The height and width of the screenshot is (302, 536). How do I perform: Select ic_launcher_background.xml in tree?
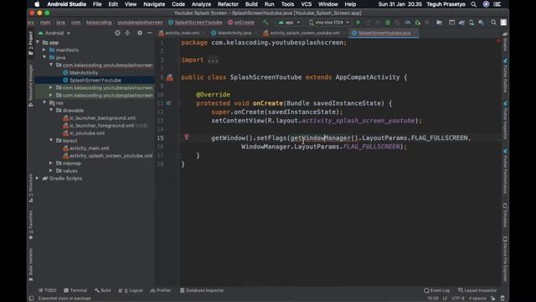pos(102,117)
